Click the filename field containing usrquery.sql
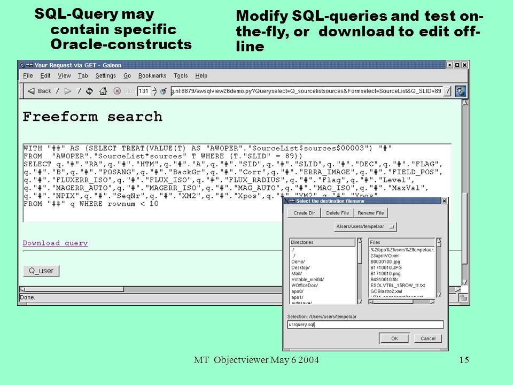Image resolution: width=513 pixels, height=385 pixels. click(366, 325)
